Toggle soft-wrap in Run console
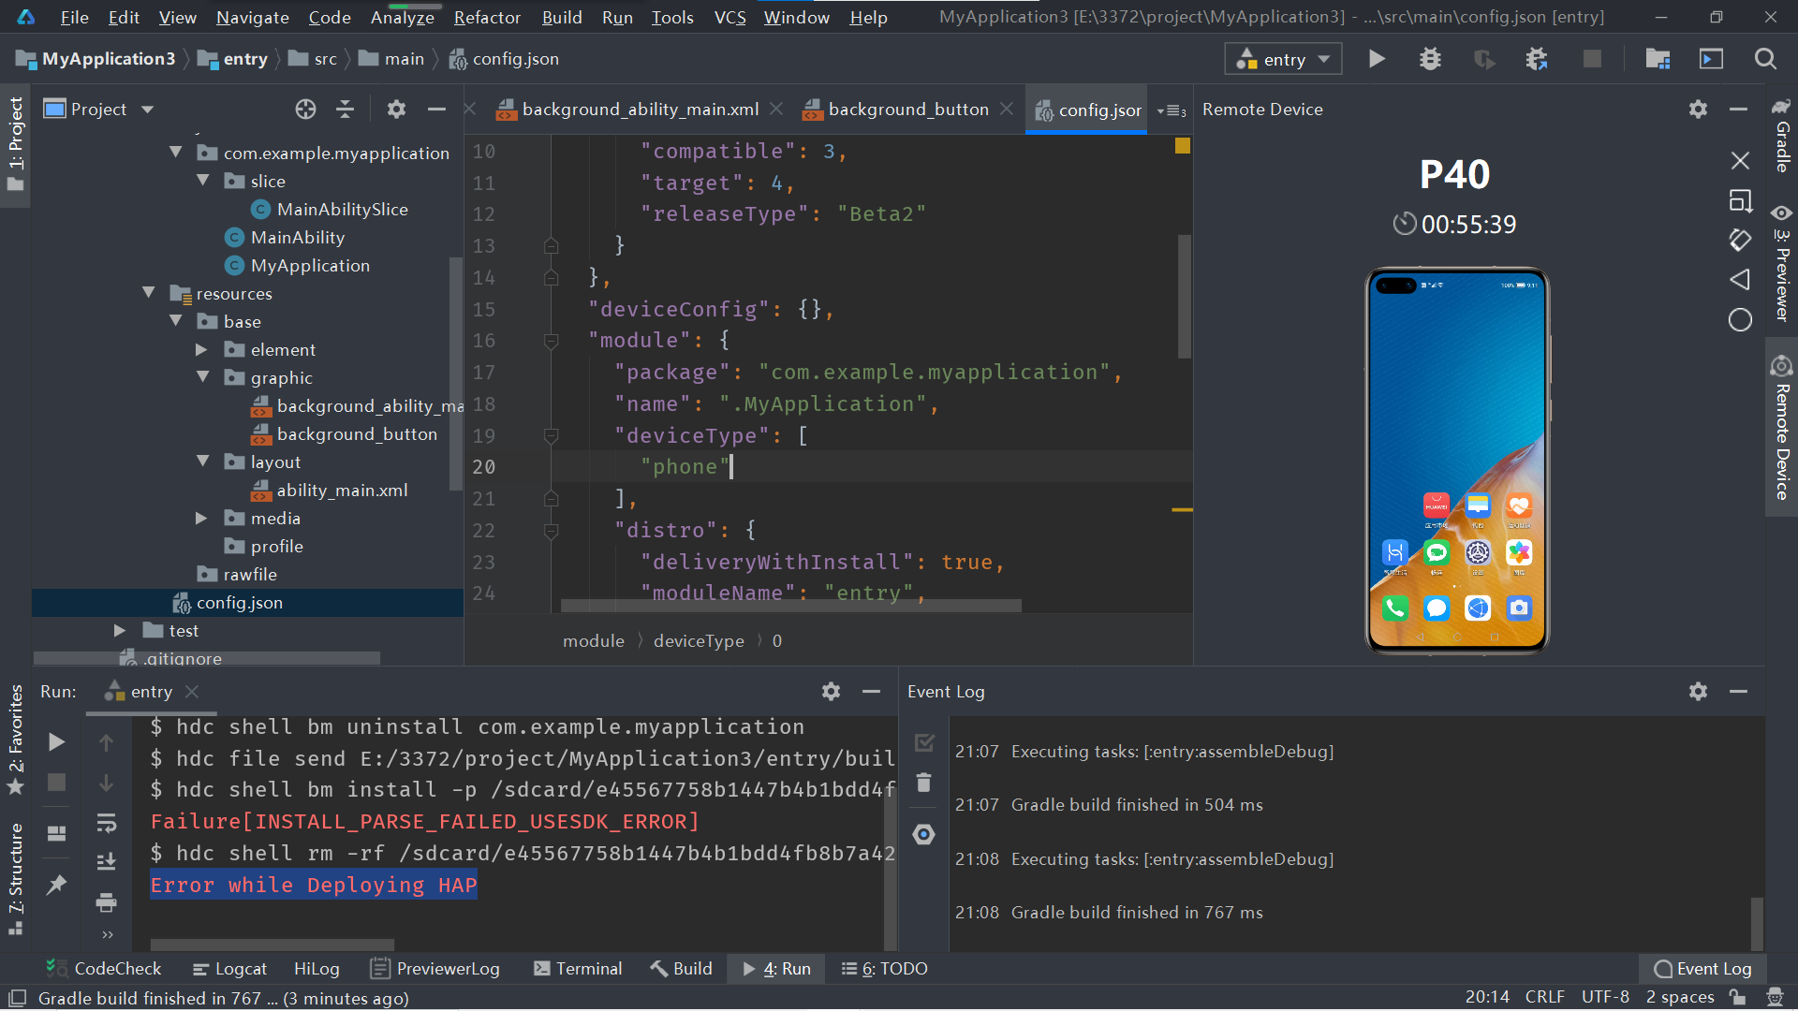This screenshot has height=1011, width=1798. coord(107,823)
